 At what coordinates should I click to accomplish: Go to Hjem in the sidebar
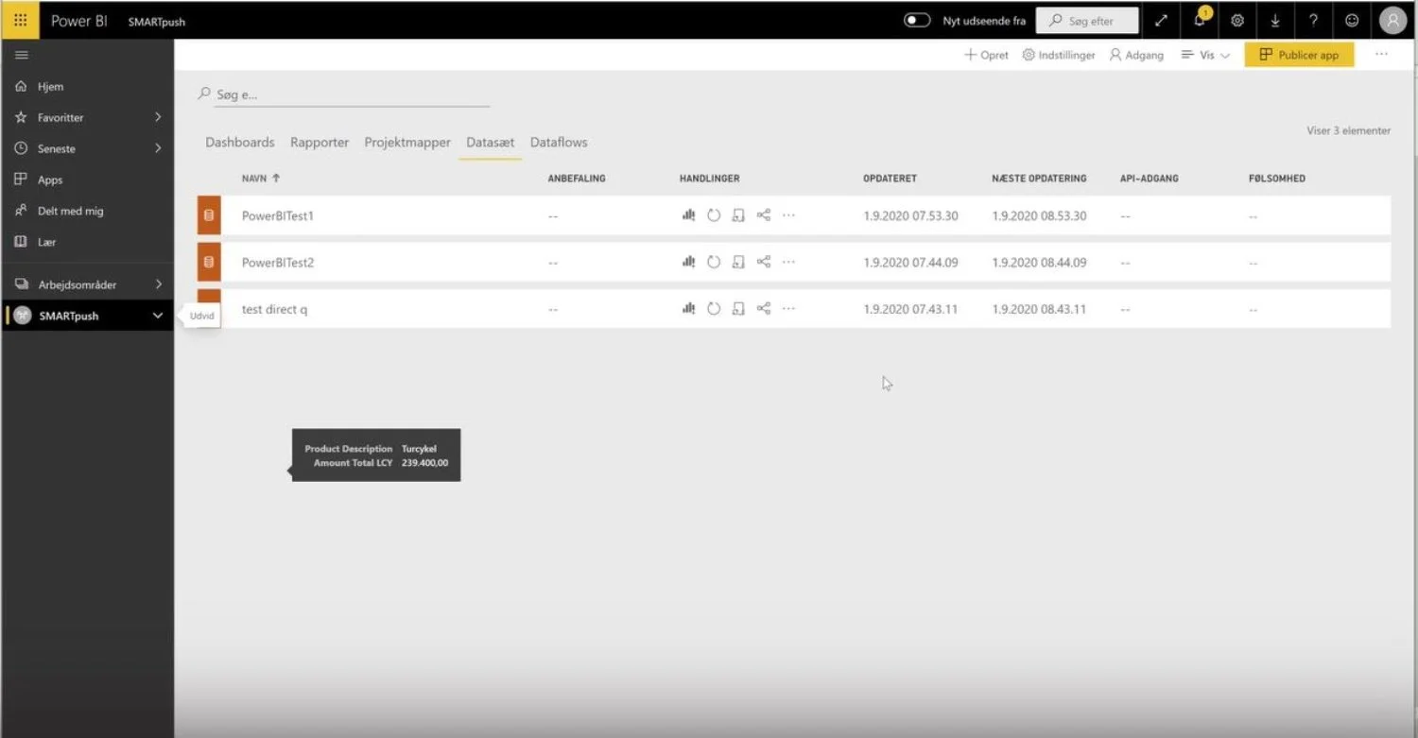(51, 86)
